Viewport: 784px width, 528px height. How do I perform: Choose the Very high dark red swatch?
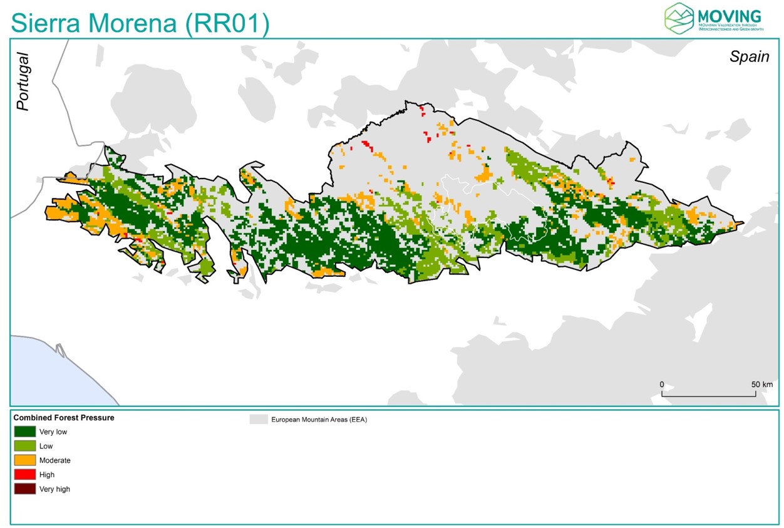25,489
